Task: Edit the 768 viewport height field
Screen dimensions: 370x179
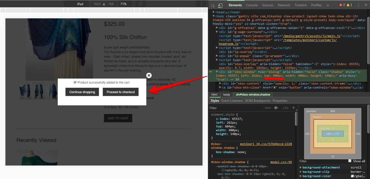Action: pos(111,4)
